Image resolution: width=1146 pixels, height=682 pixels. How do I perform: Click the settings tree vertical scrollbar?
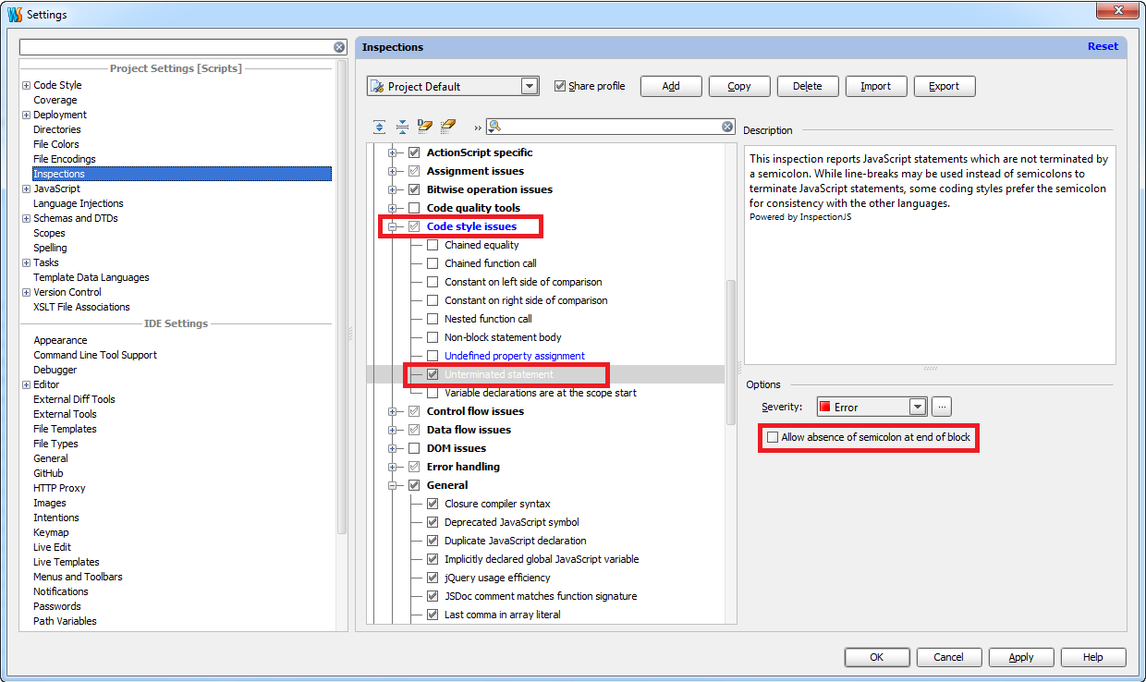[x=342, y=298]
